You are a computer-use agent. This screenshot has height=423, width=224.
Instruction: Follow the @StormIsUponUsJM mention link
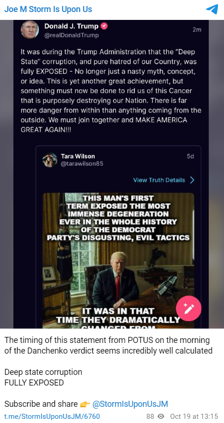click(130, 404)
